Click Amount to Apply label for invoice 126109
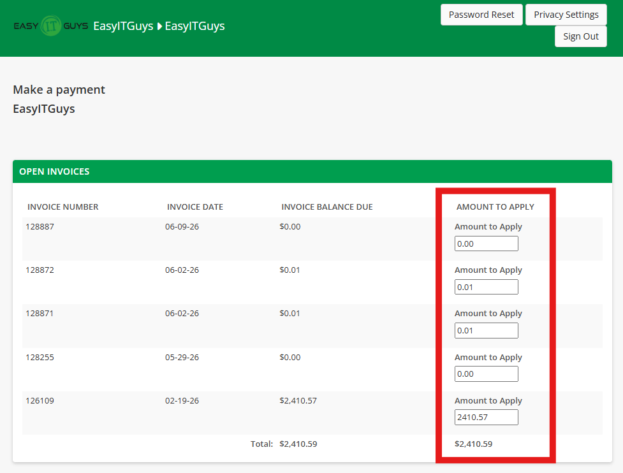Viewport: 623px width, 473px height. point(488,401)
